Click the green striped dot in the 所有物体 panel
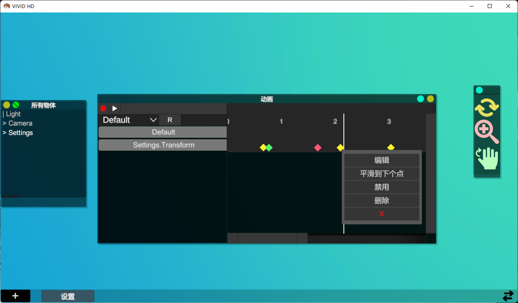 tap(16, 105)
